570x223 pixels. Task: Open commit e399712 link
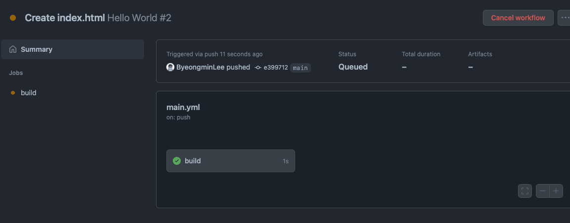275,67
